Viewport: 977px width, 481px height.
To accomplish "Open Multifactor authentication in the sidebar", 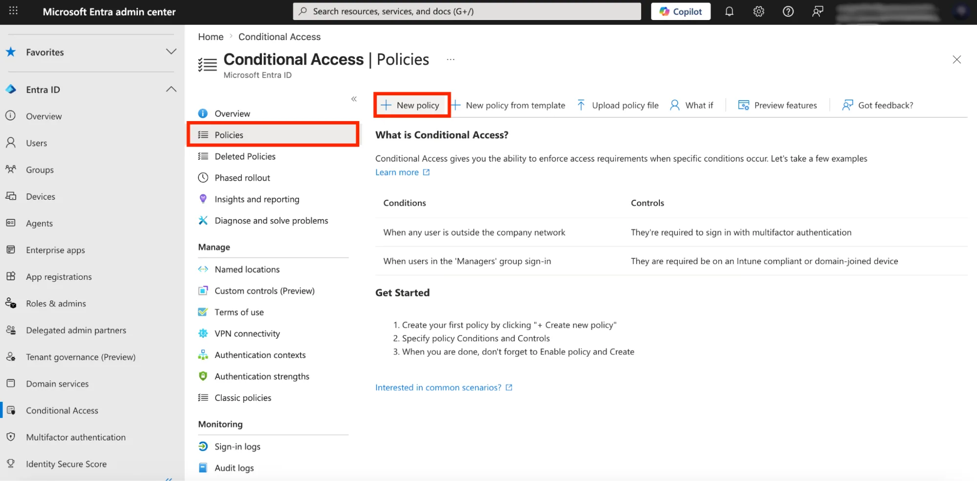I will coord(76,438).
